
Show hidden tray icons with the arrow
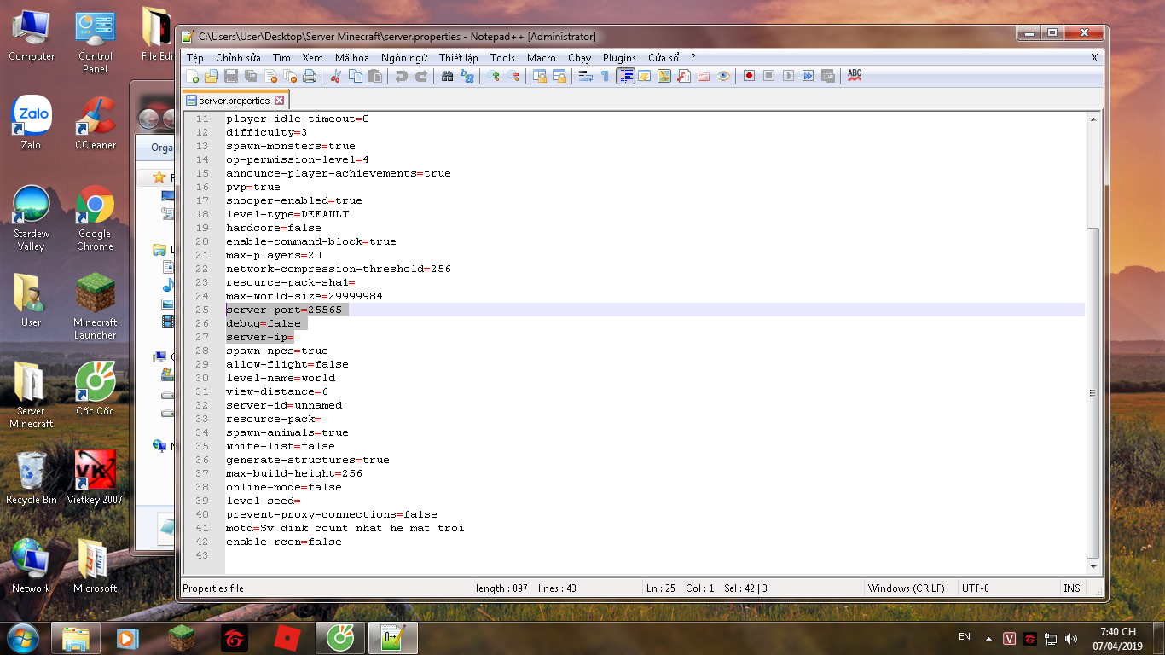pyautogui.click(x=988, y=638)
